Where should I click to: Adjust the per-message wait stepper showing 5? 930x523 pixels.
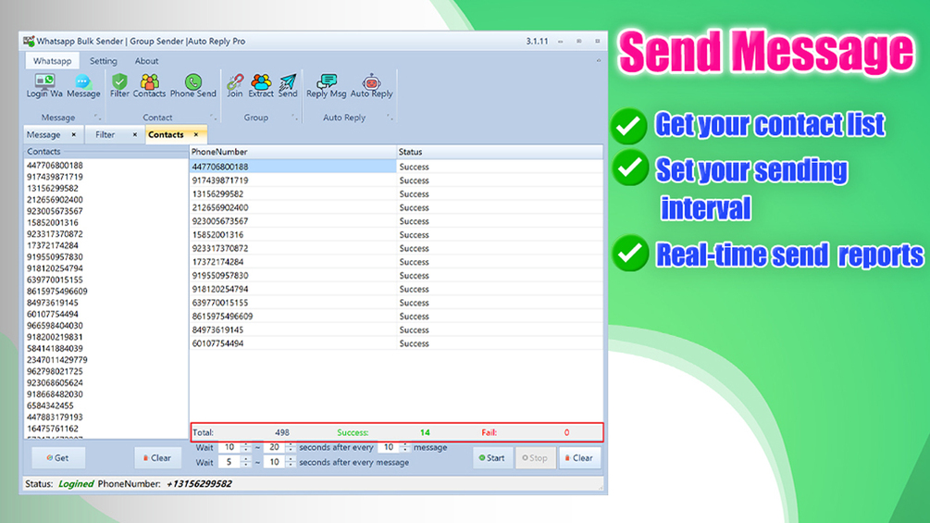246,462
